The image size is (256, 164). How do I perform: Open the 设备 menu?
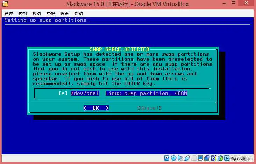(65, 14)
